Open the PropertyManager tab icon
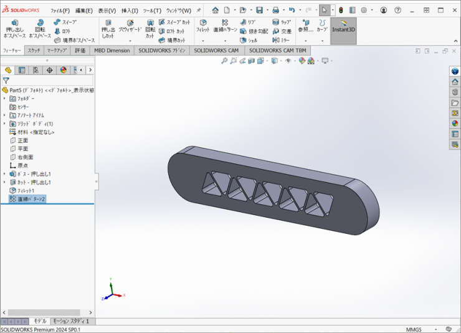Viewport: 461px width, 333px height. 22,70
